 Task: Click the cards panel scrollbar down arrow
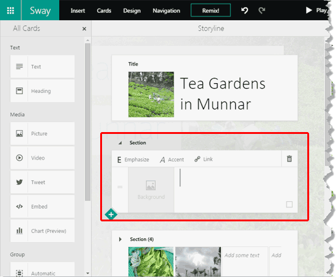pyautogui.click(x=87, y=273)
